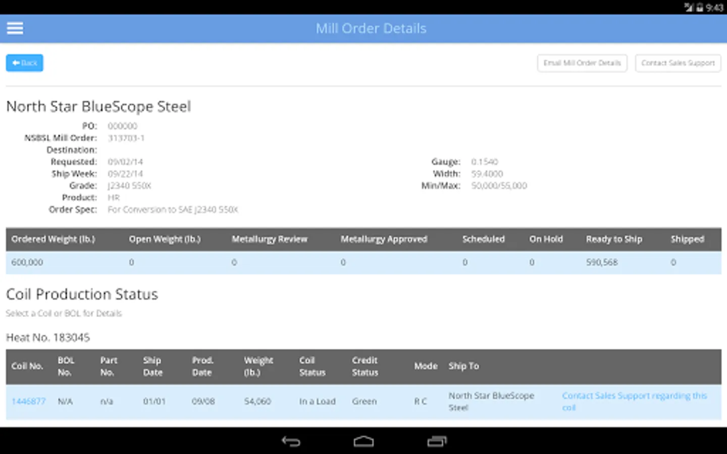The height and width of the screenshot is (454, 727).
Task: Select credit status Green
Action: (x=365, y=402)
